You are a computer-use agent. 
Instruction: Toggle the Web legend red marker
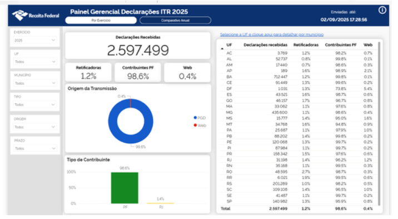[195, 125]
